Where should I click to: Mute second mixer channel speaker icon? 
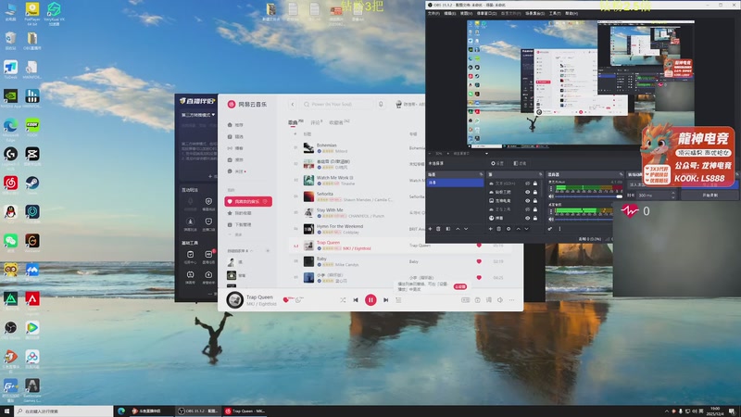[551, 219]
